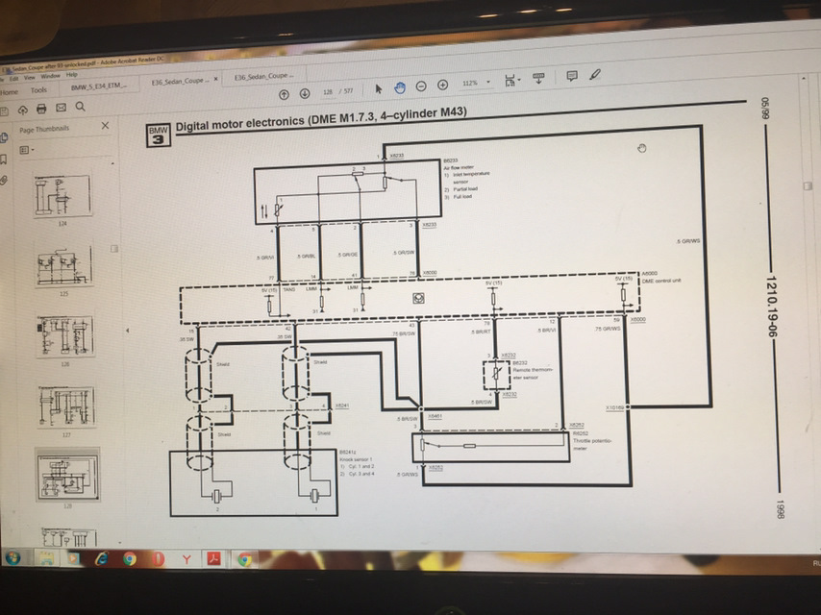Open the Windows Start menu
The height and width of the screenshot is (615, 821).
12,558
